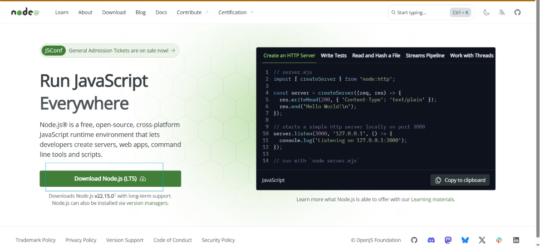Click Download Node.js (LTS) button

[110, 179]
